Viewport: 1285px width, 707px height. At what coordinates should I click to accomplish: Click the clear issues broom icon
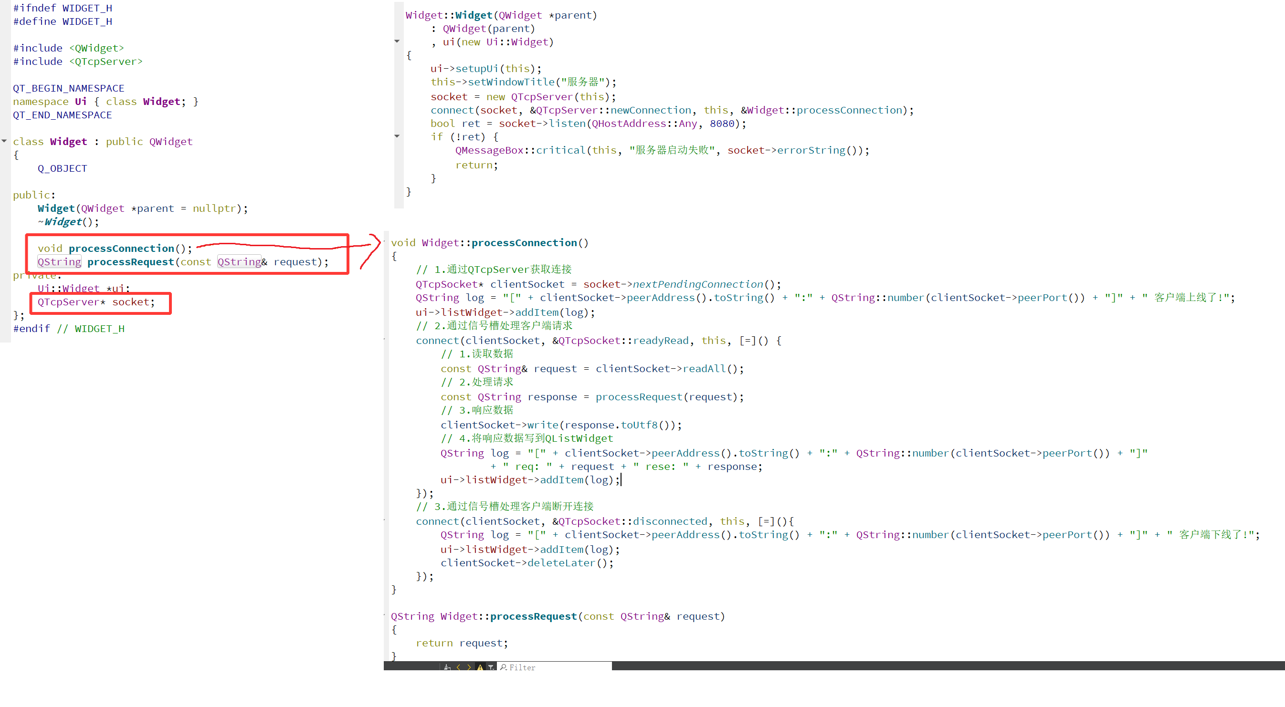point(447,668)
